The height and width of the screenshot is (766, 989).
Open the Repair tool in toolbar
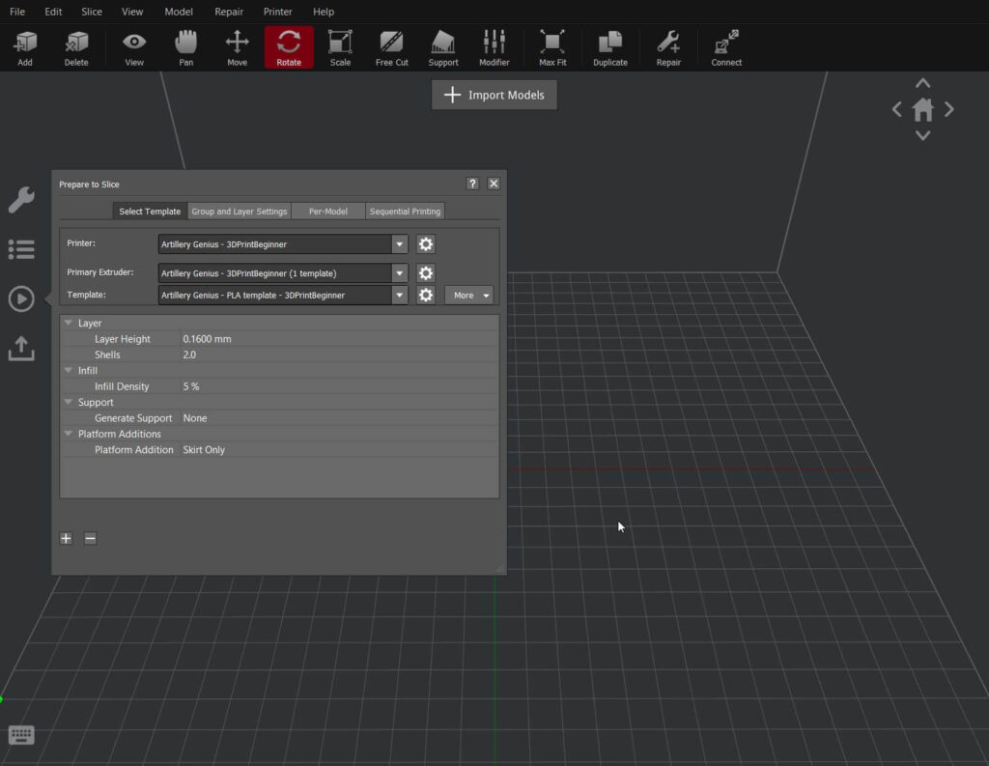click(668, 45)
